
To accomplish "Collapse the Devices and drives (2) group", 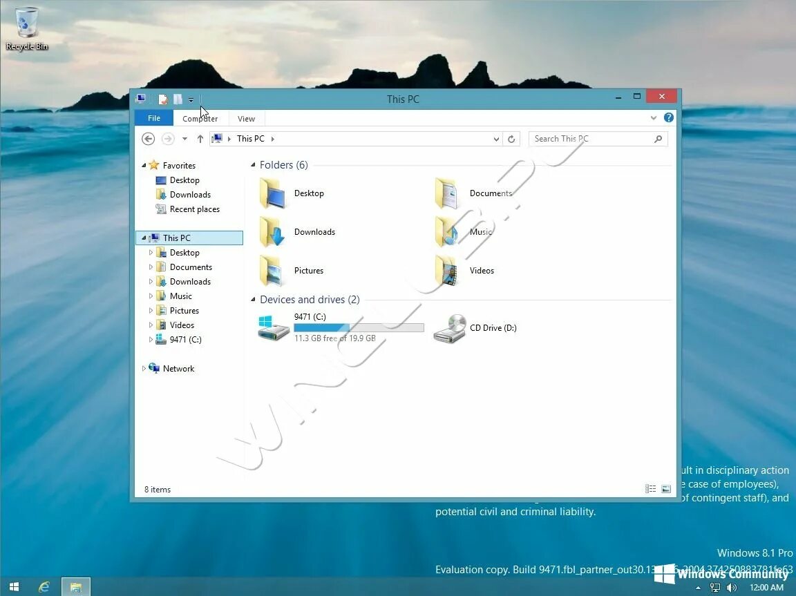I will point(253,299).
